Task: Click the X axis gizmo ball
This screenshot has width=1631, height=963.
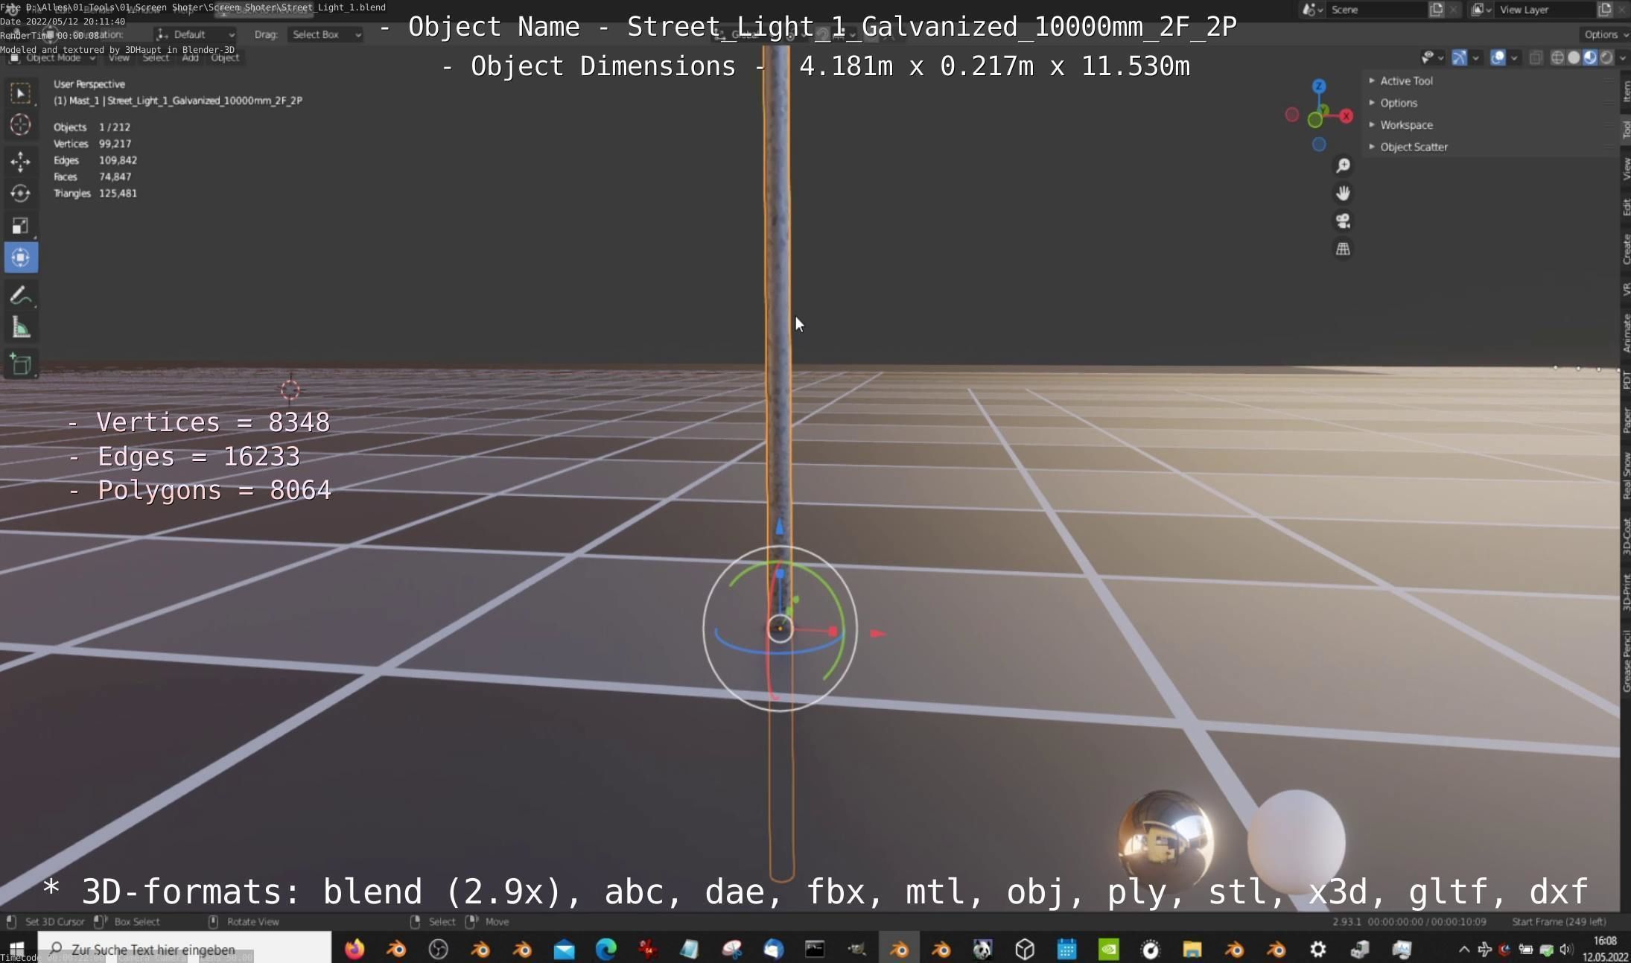Action: 1347,116
